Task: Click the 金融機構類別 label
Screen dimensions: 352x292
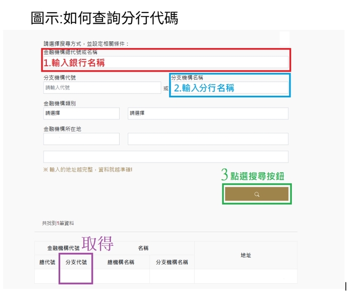Action: tap(59, 103)
